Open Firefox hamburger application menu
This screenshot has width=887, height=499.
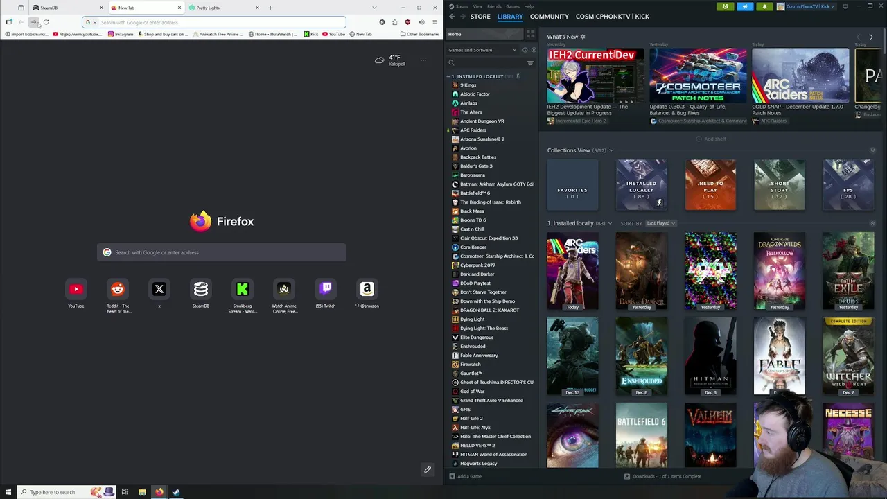click(x=434, y=22)
